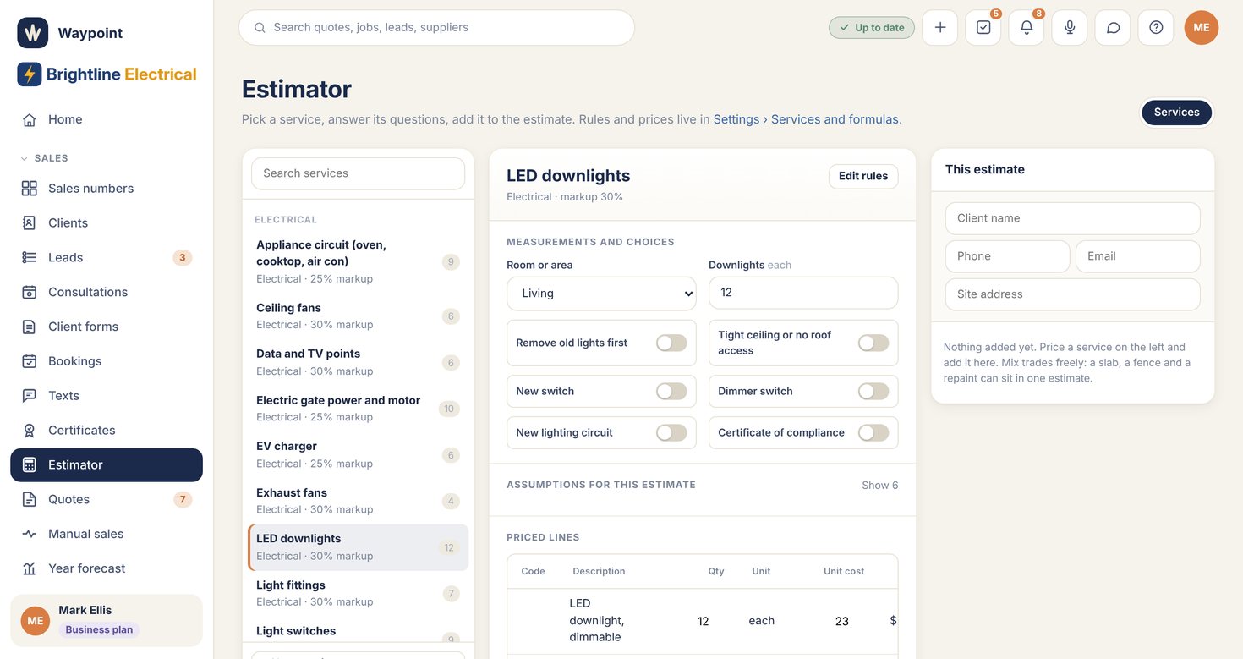The image size is (1243, 659).
Task: Click the Clients contact icon
Action: [30, 223]
